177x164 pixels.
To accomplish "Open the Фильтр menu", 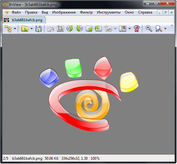I will [x=86, y=12].
